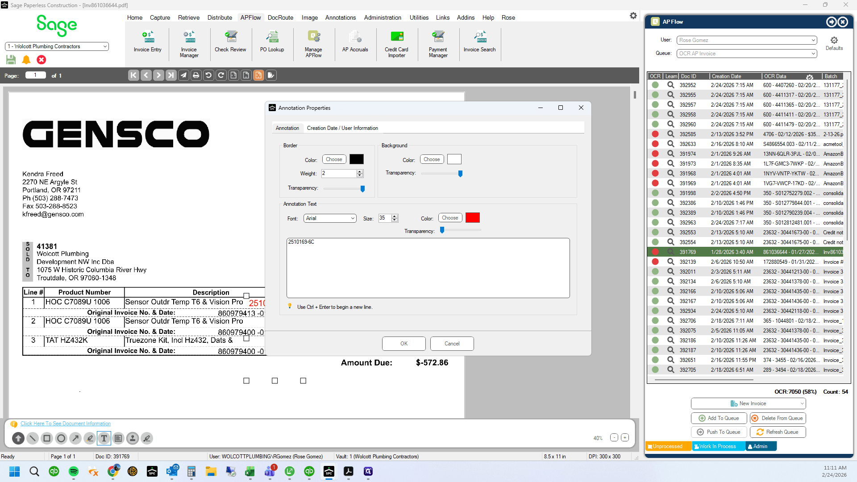
Task: Select the ellipse annotation tool
Action: 61,438
